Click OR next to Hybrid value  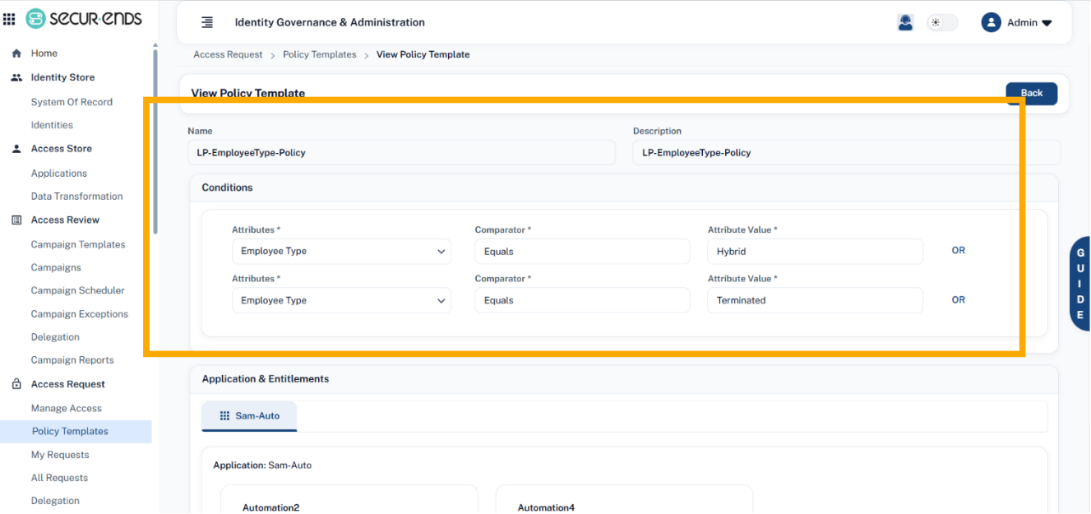(958, 251)
